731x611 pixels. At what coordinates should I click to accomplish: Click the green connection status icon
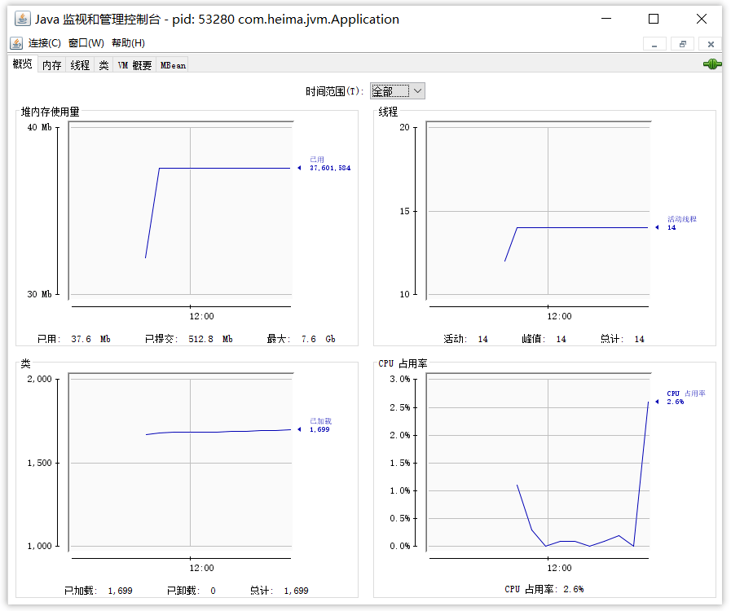click(712, 64)
